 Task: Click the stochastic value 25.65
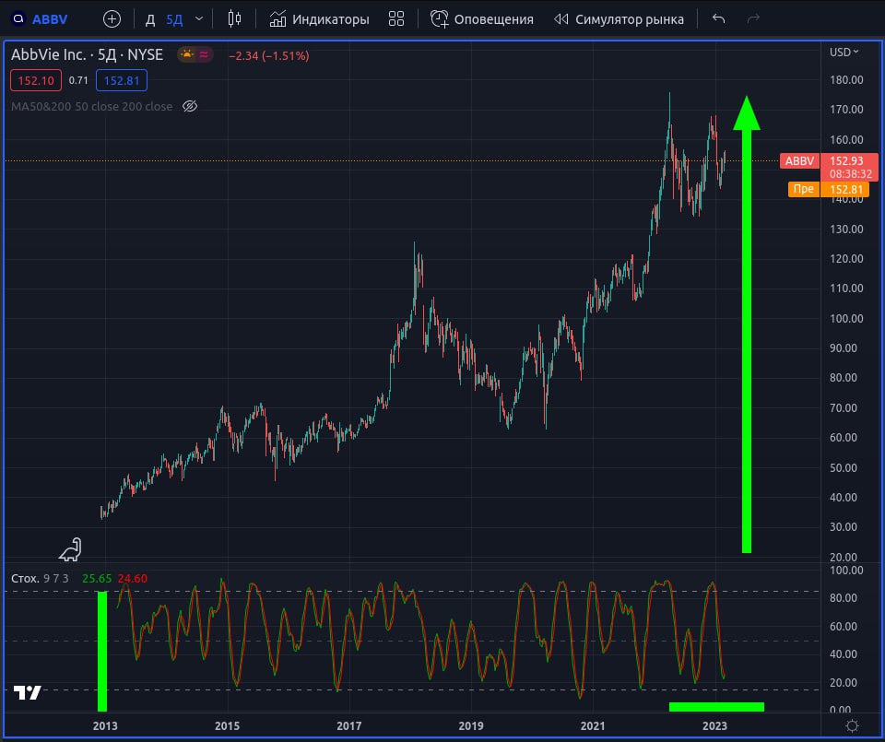tap(97, 578)
